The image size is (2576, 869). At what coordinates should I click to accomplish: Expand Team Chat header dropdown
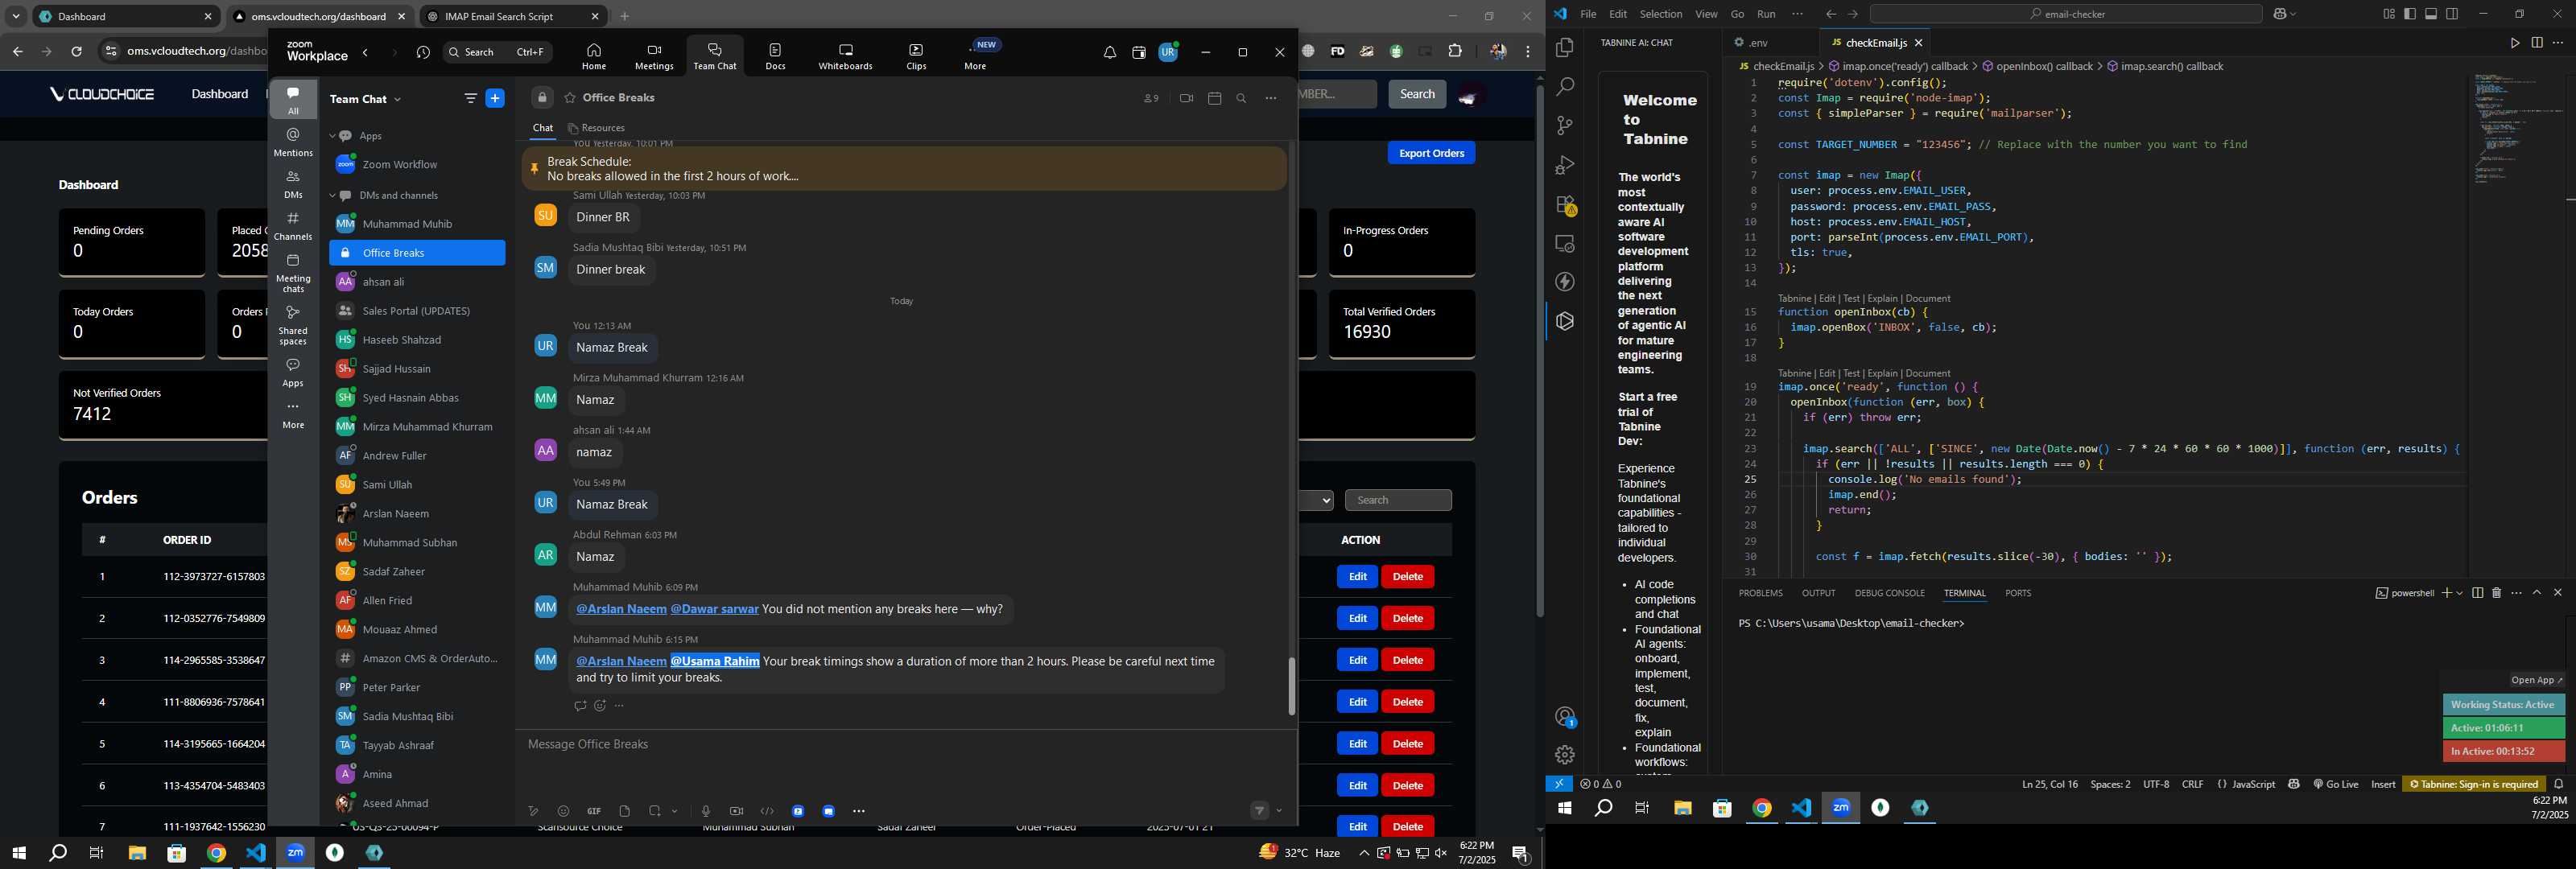click(x=397, y=99)
